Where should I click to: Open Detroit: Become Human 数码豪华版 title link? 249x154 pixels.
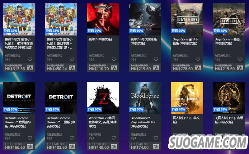(18, 122)
